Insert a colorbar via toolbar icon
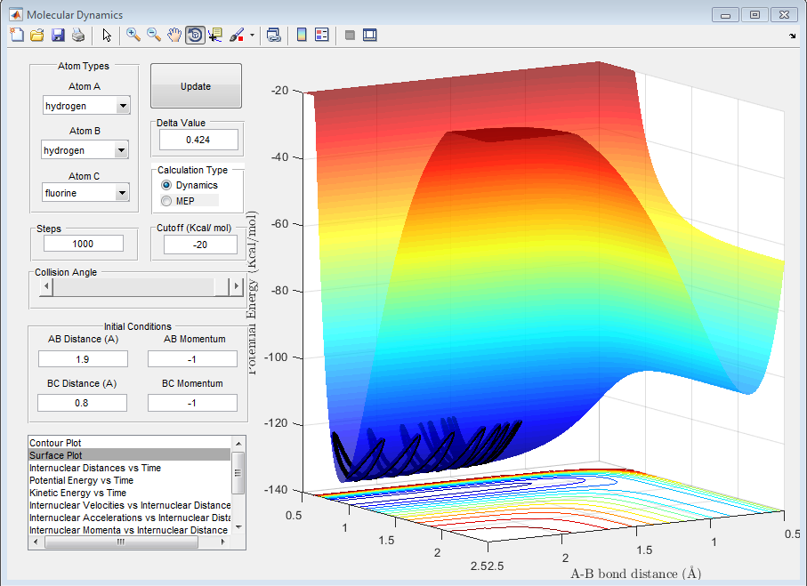This screenshot has width=807, height=586. point(302,35)
